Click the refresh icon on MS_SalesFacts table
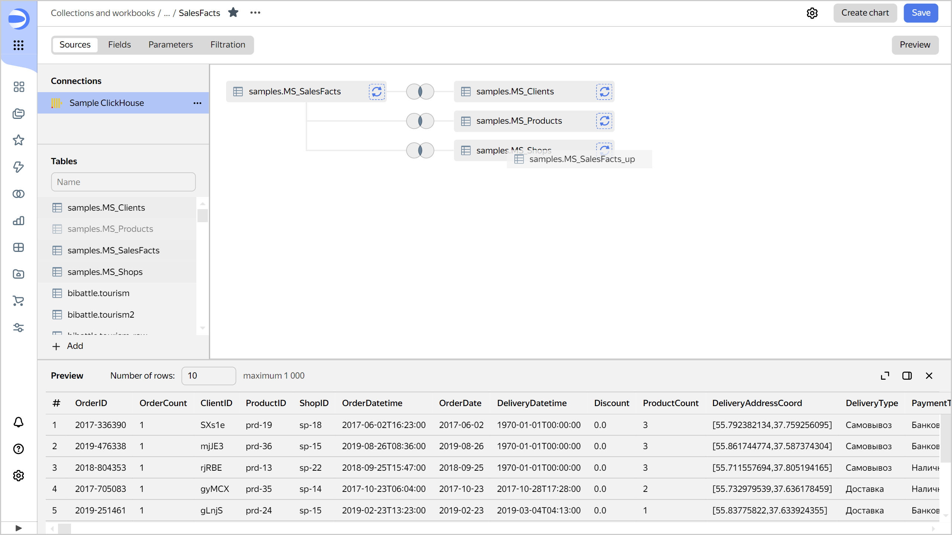952x535 pixels. pos(376,91)
